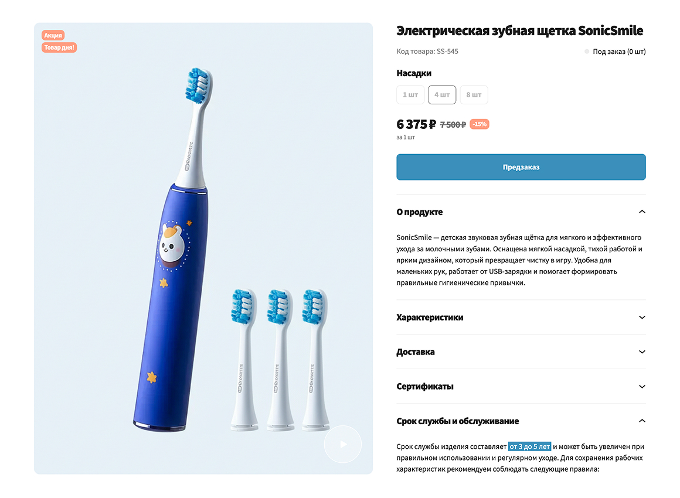Click the -15% discount badge

[x=479, y=124]
